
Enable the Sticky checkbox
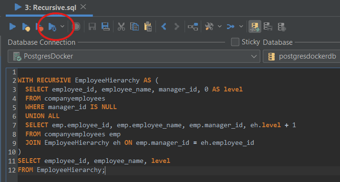point(235,42)
